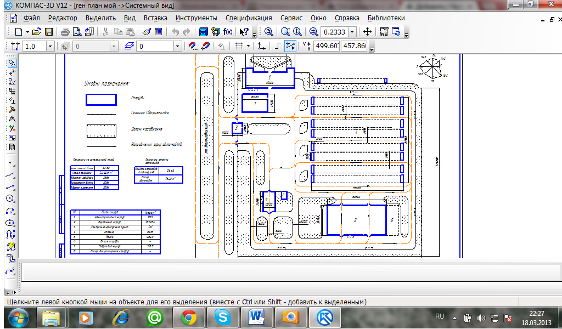Open the Библиотеки menu

(386, 18)
